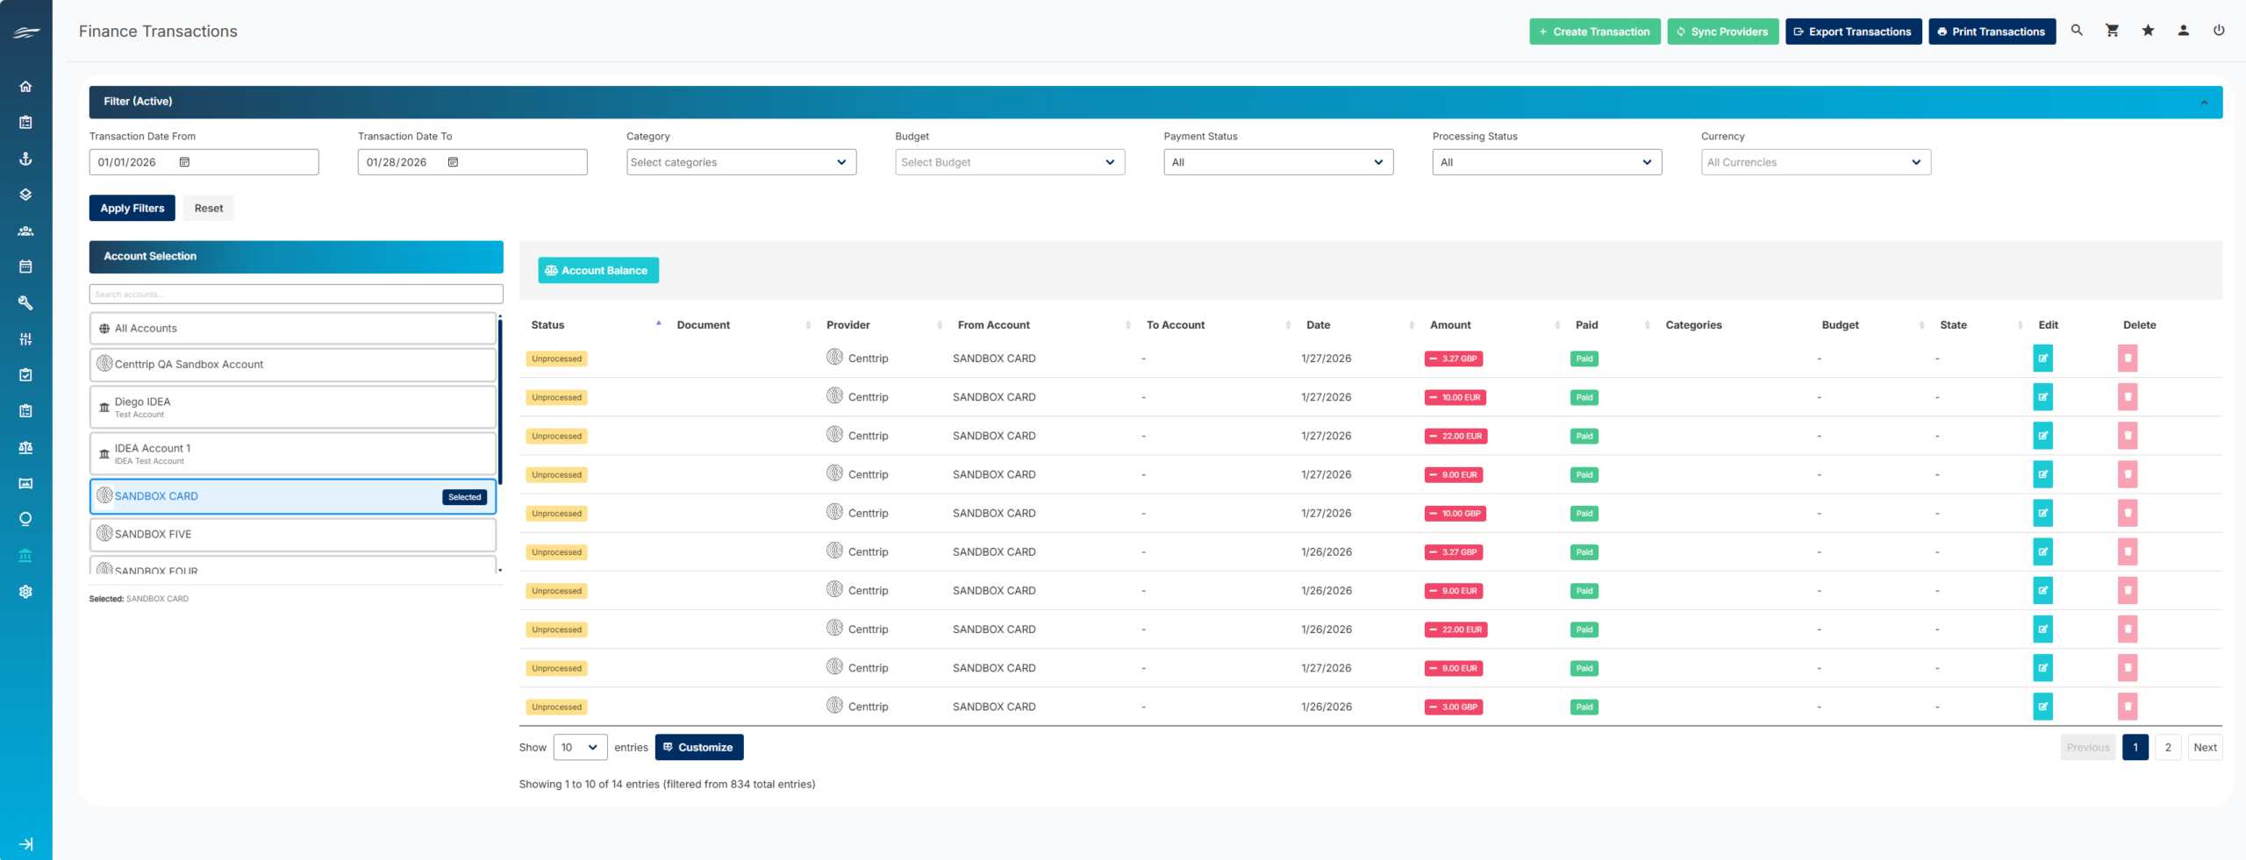Open the shopping cart icon

2112,31
